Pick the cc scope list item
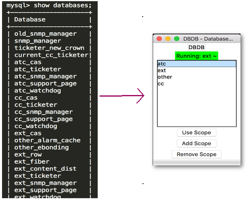 coord(160,84)
